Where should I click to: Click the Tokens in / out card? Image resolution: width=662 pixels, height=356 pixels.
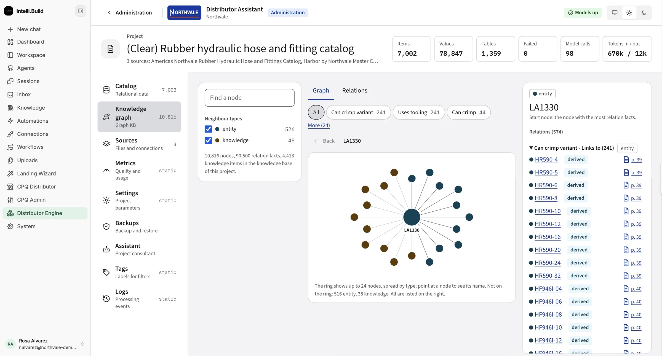point(627,49)
